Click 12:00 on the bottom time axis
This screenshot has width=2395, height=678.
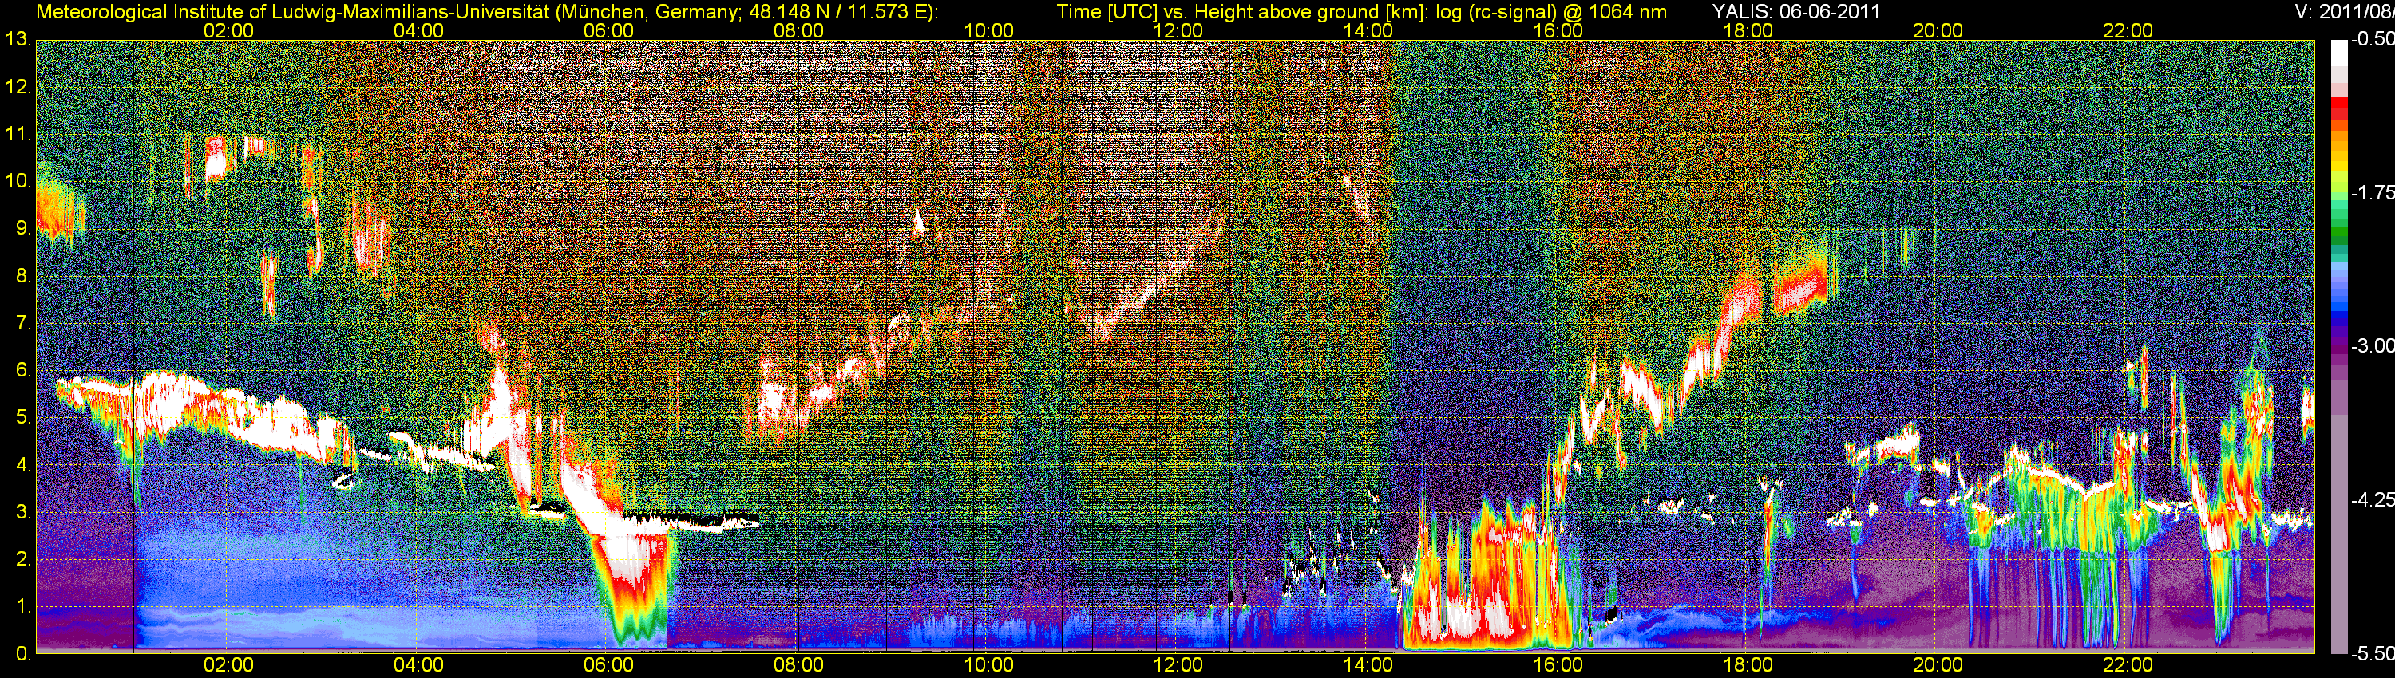[1178, 665]
